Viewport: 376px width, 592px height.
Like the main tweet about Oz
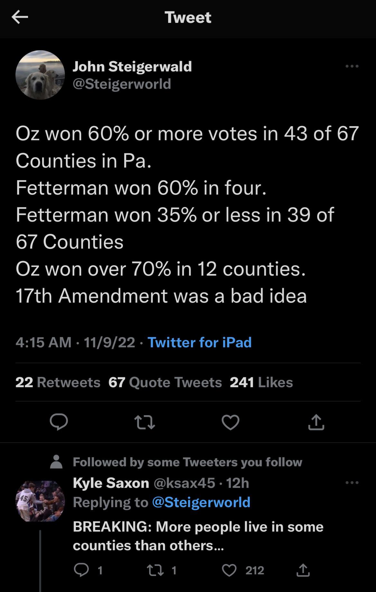click(231, 422)
